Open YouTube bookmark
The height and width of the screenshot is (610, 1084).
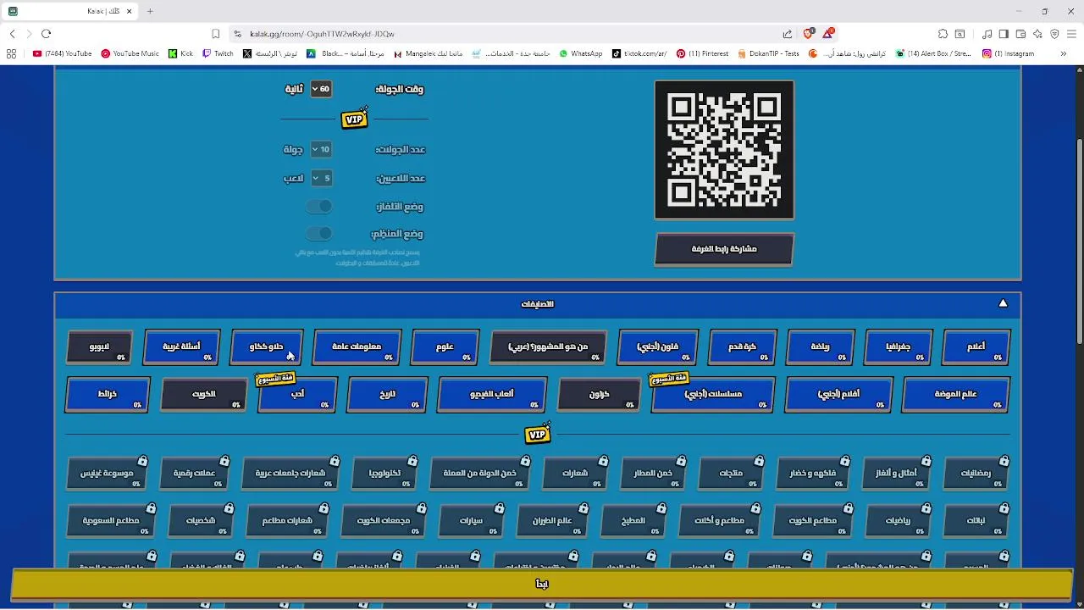pos(62,53)
